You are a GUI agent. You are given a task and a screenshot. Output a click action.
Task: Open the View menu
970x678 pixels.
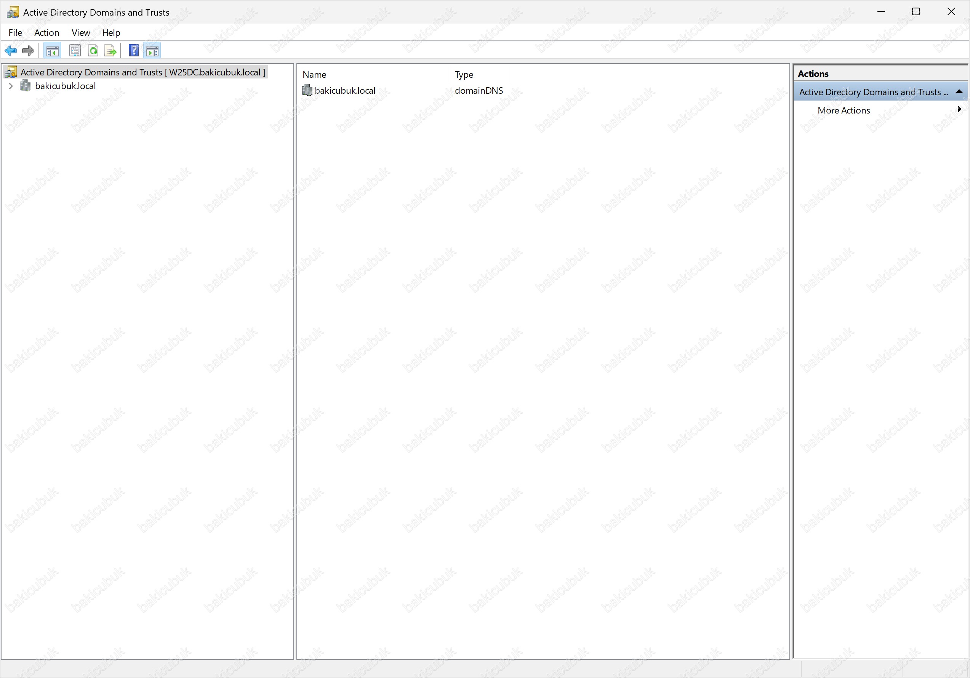[x=81, y=32]
